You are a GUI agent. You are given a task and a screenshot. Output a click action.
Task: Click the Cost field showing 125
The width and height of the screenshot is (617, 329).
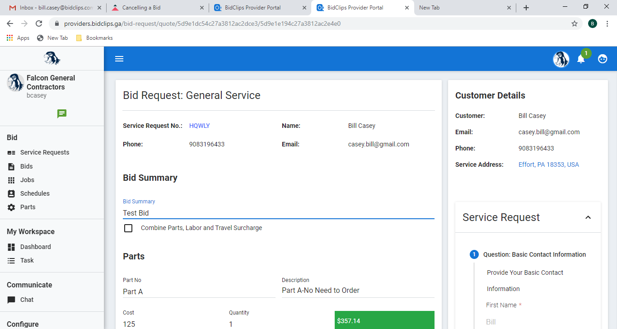pos(173,324)
